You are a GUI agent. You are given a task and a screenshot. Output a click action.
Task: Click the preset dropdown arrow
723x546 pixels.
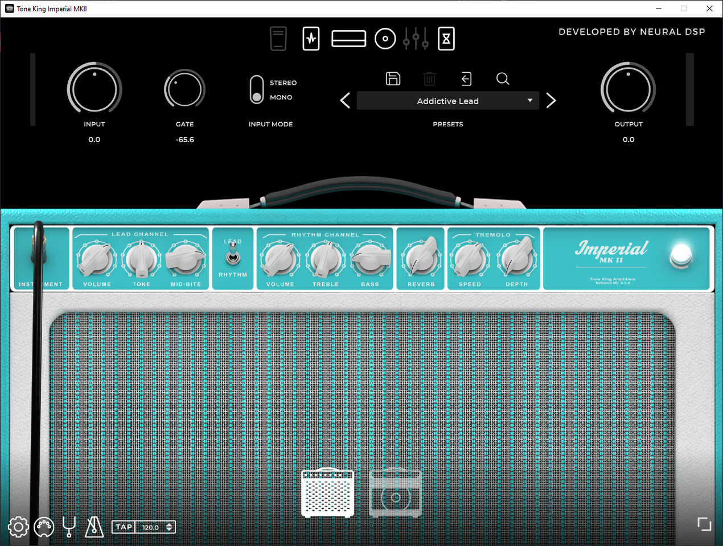point(530,101)
